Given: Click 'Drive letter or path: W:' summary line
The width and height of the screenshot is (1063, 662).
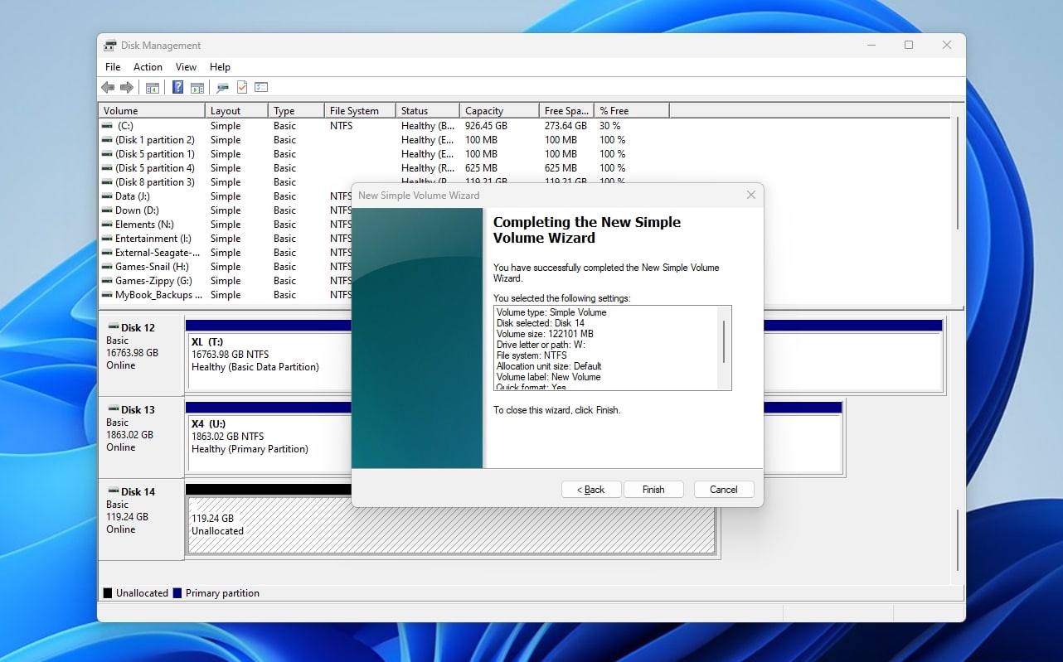Looking at the screenshot, I should click(x=541, y=345).
